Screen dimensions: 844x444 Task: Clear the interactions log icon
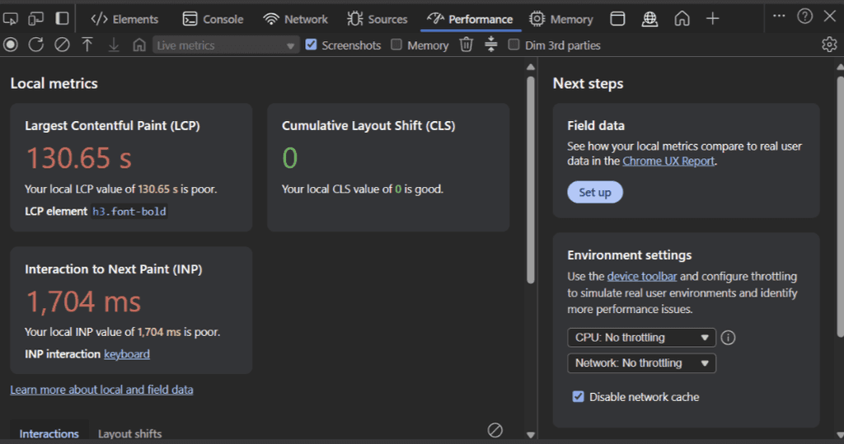pos(495,430)
